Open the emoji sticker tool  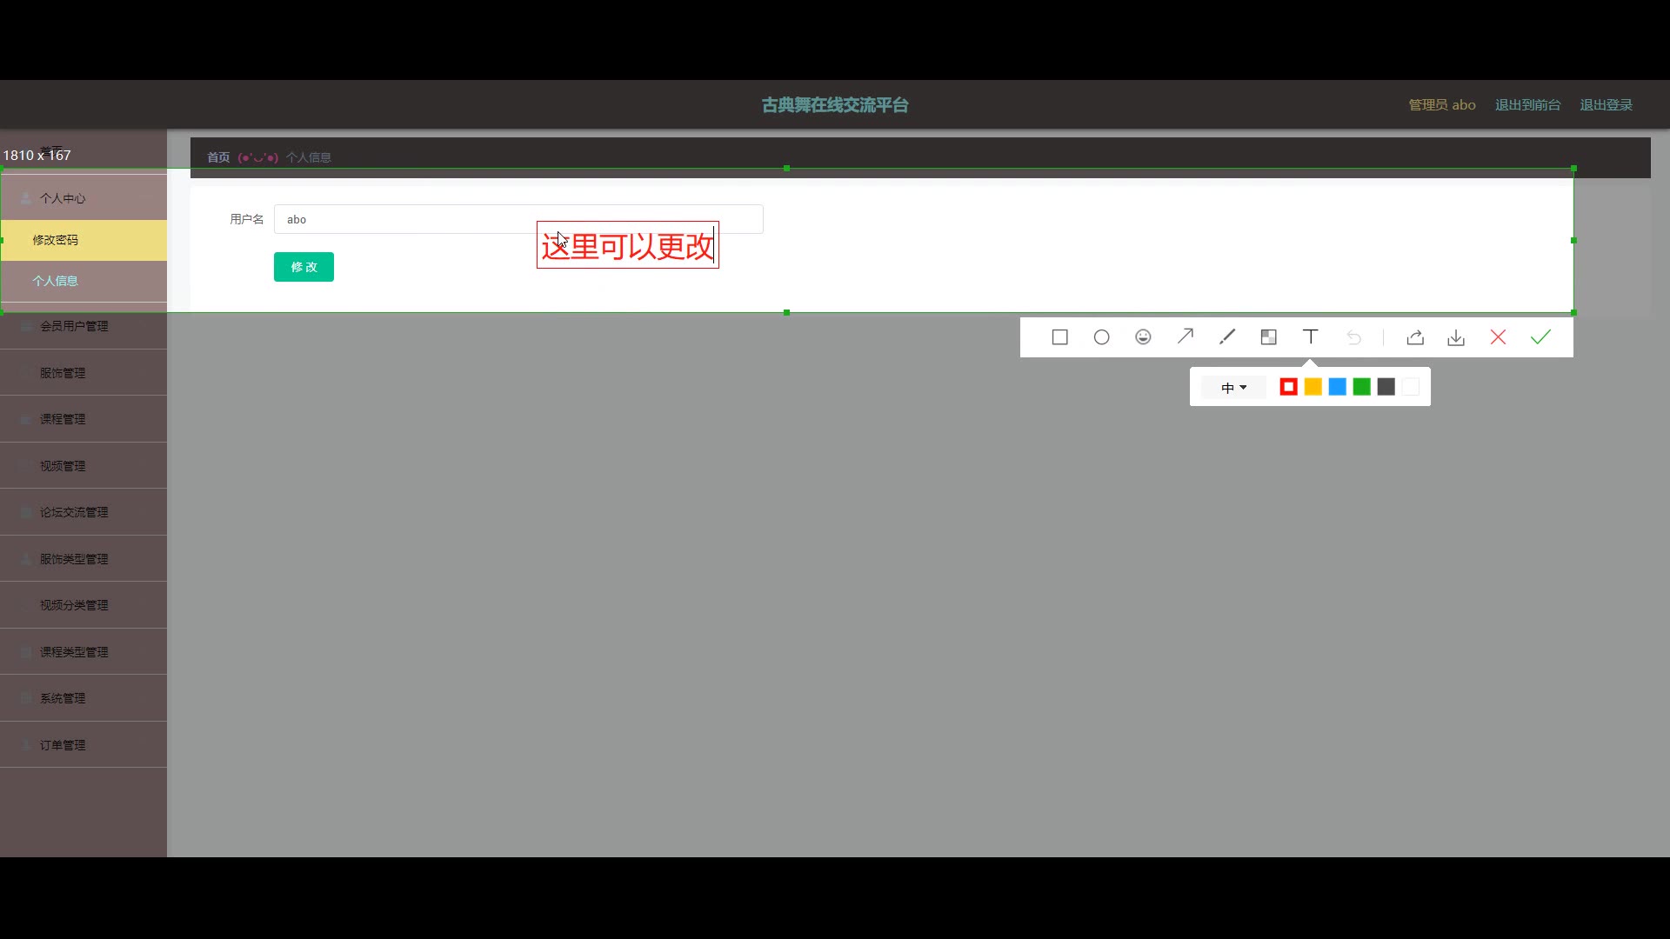[x=1143, y=337]
